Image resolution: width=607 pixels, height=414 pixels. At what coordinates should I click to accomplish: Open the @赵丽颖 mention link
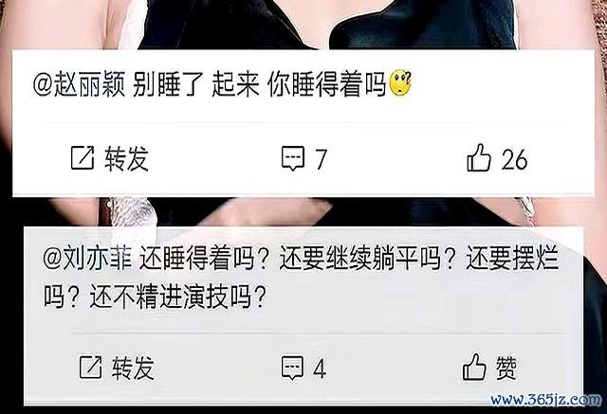pos(80,84)
